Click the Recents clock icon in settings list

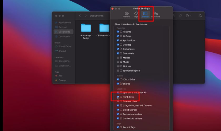(x=121, y=32)
